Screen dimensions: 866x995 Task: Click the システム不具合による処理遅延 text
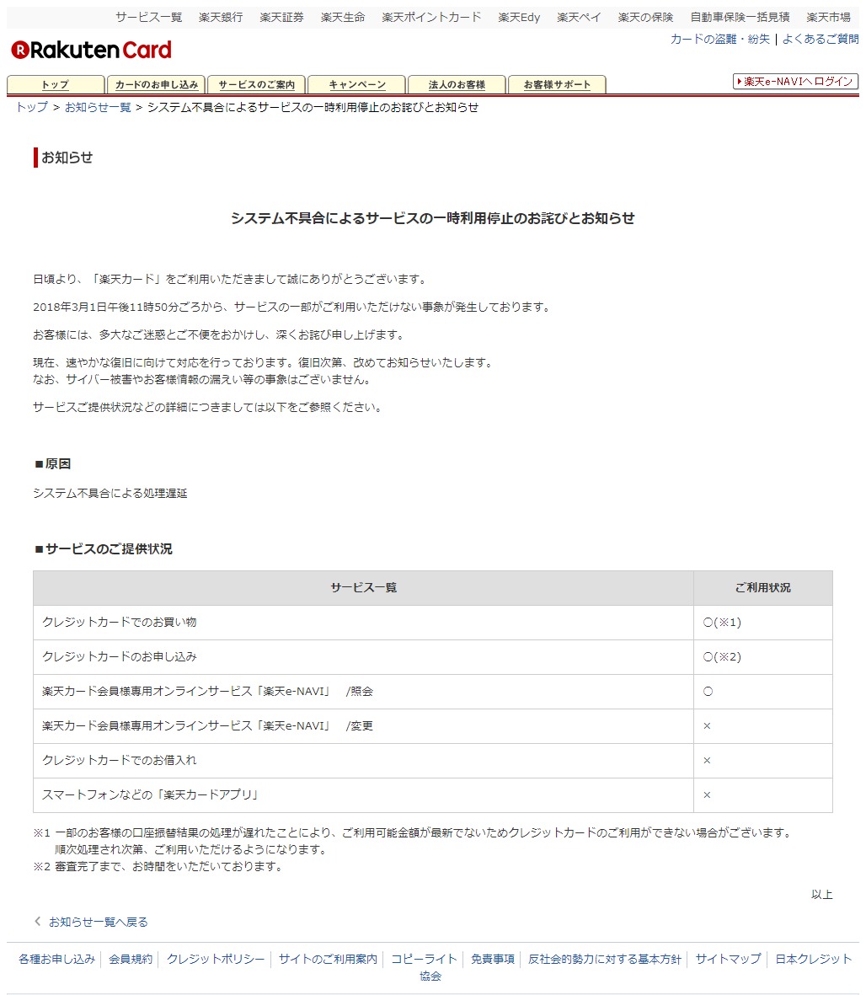pos(110,493)
